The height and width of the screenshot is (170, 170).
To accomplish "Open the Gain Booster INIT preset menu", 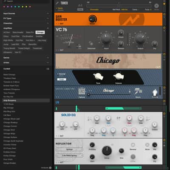I will click(x=62, y=24).
